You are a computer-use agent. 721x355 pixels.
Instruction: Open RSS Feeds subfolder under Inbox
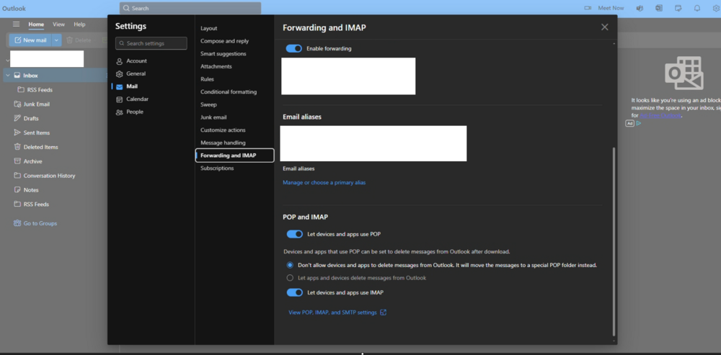[x=40, y=90]
